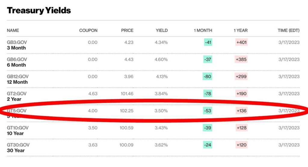Image resolution: width=308 pixels, height=167 pixels.
Task: Sort by the COUPON column header
Action: 88,31
